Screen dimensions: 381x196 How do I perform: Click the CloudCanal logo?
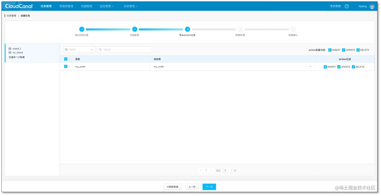pos(19,6)
